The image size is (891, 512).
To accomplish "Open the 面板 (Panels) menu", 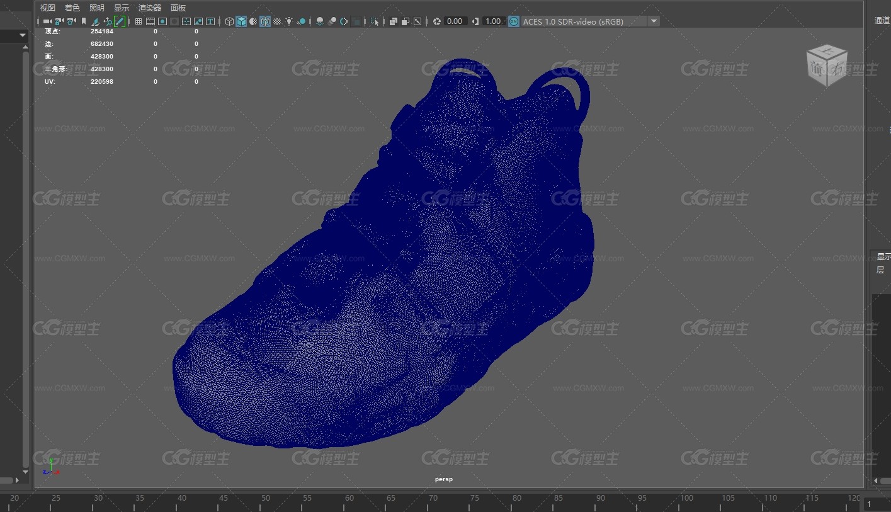I will (178, 8).
